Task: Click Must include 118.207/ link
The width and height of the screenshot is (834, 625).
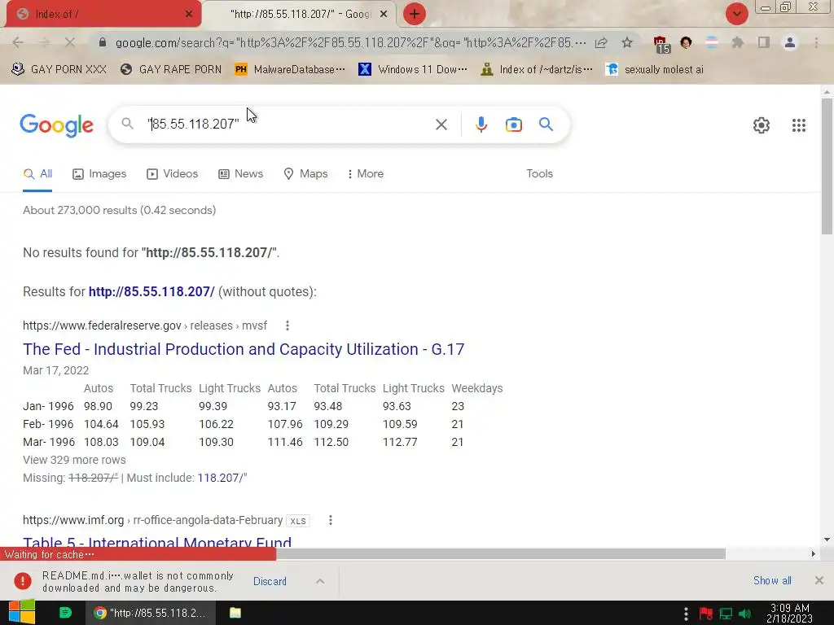Action: tap(222, 478)
